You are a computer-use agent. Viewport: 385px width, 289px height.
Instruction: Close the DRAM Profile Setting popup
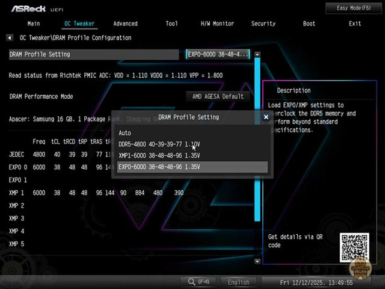[x=266, y=117]
